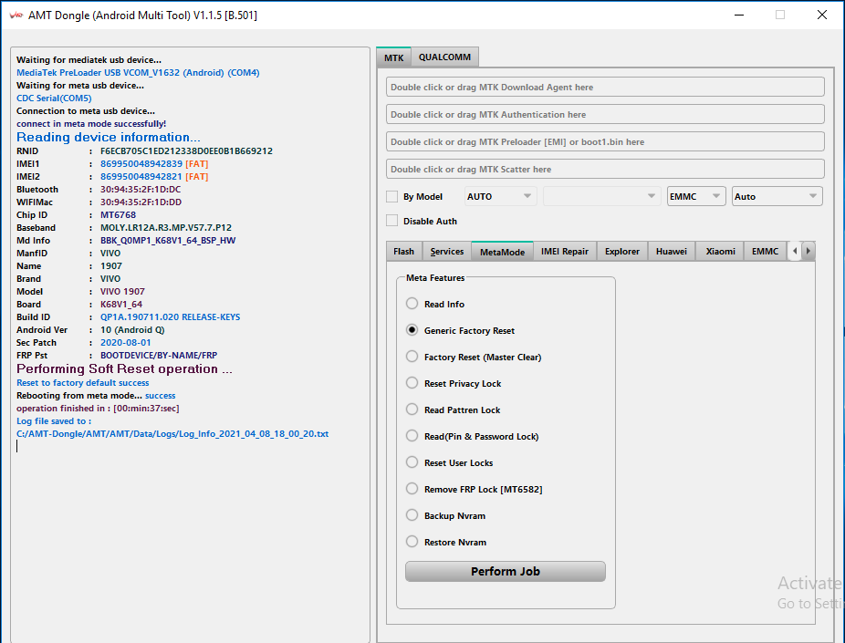Go to the Xiaomi tab
The image size is (845, 643).
(x=720, y=251)
